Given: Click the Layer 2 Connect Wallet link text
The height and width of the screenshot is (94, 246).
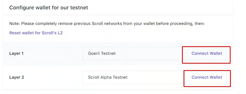Looking at the screenshot, I should coord(207,77).
